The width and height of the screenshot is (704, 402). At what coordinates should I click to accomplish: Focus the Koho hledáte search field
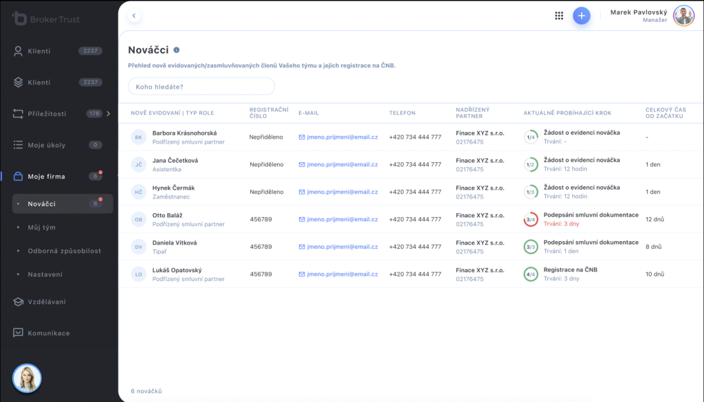tap(201, 87)
